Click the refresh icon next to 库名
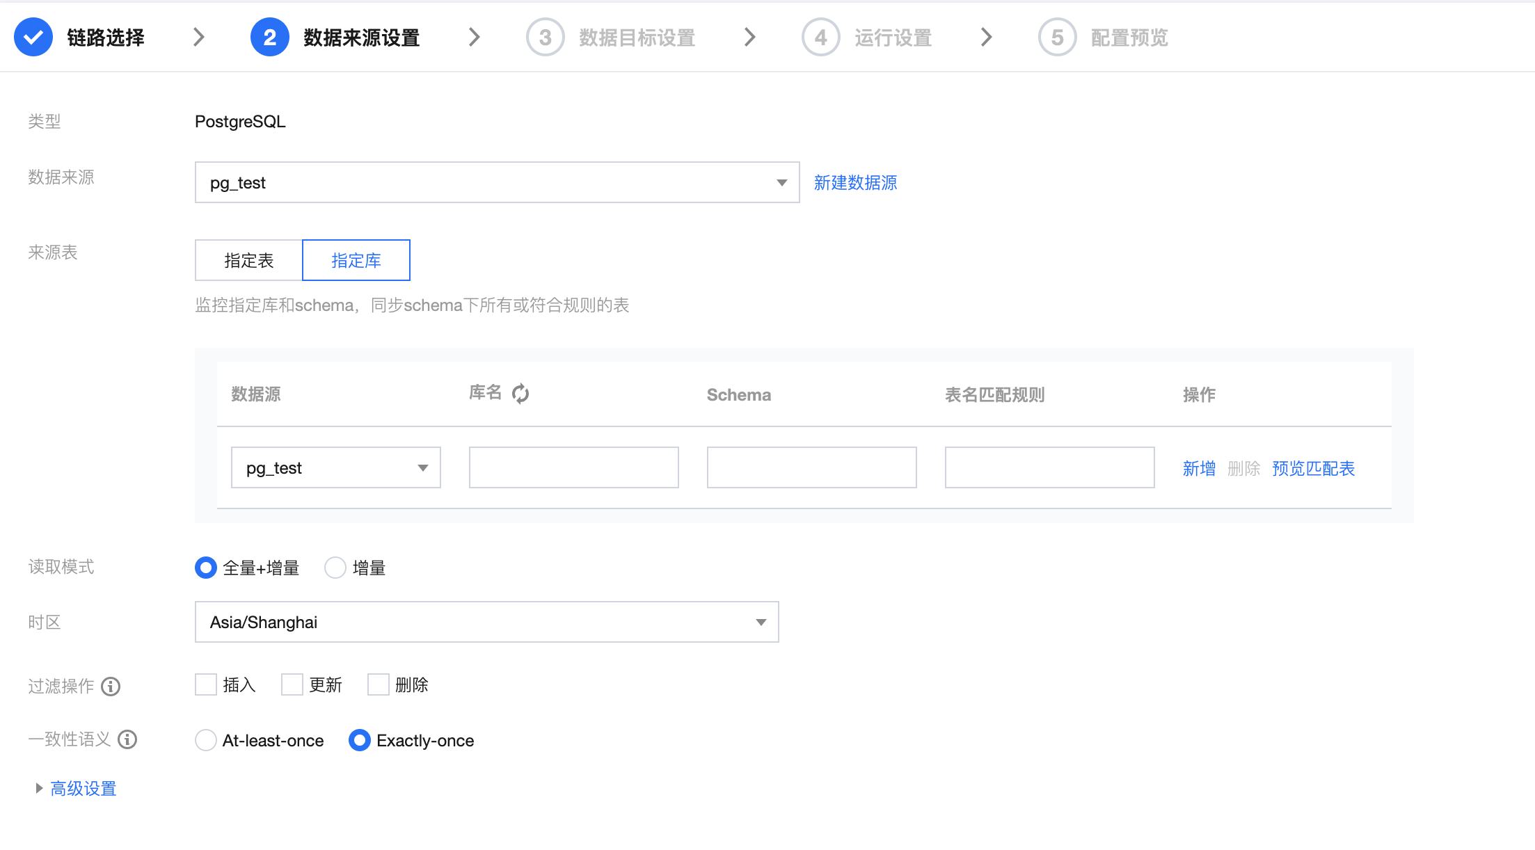Viewport: 1535px width, 850px height. pos(520,394)
